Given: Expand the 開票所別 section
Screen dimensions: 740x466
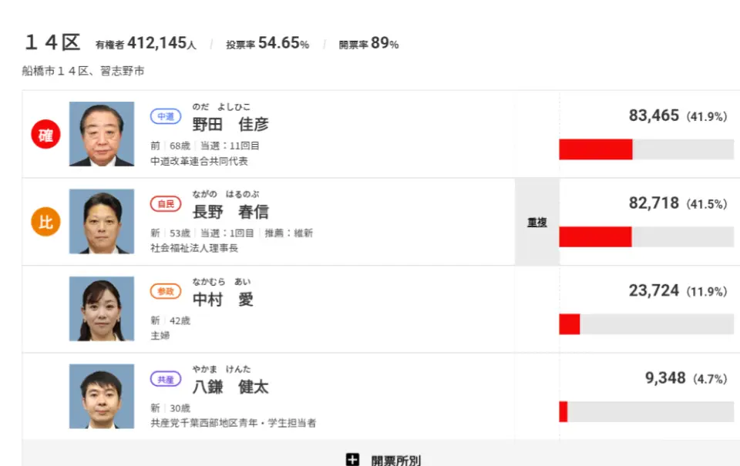Looking at the screenshot, I should (x=395, y=460).
